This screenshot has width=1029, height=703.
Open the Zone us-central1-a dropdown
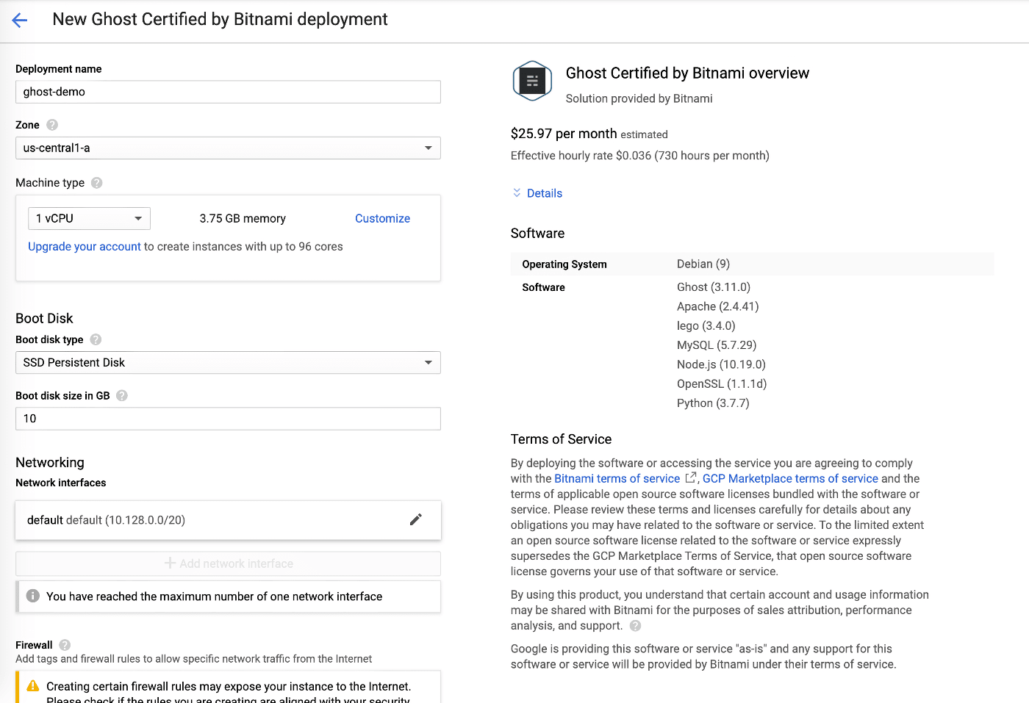click(228, 148)
